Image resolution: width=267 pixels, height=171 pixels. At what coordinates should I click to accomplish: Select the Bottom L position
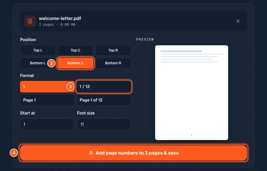pos(38,63)
